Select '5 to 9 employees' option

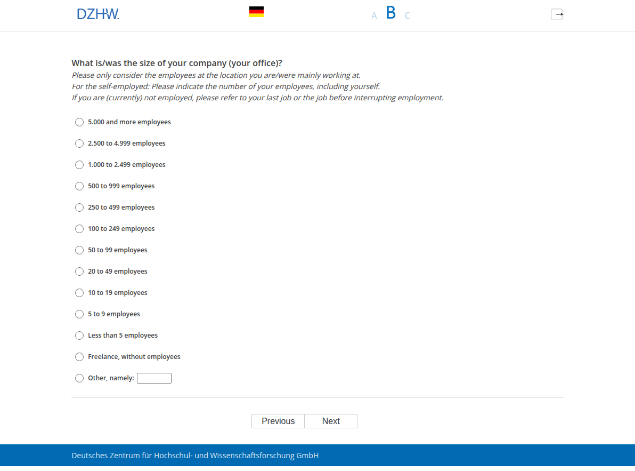(79, 314)
